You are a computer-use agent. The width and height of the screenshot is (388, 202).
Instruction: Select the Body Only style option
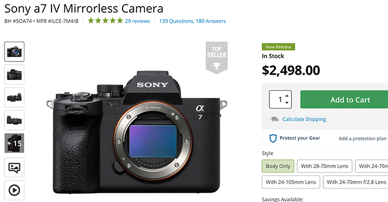[278, 166]
